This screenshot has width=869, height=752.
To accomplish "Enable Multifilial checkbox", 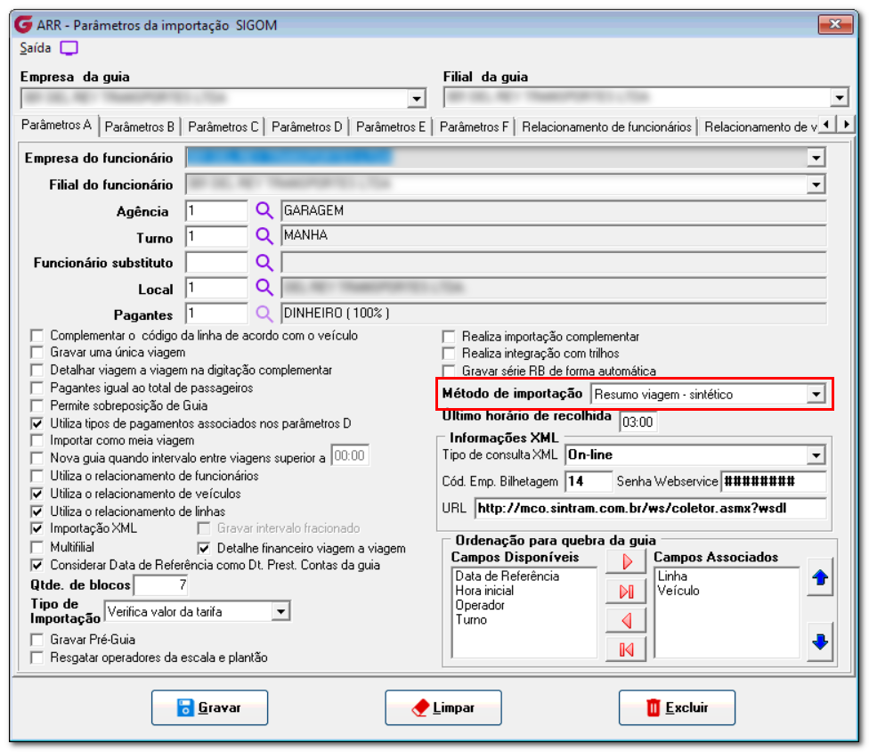I will click(x=37, y=547).
